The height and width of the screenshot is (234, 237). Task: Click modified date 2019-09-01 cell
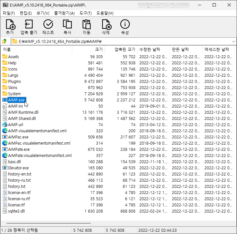[153, 106]
